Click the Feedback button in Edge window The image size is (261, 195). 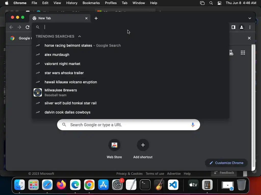(x=224, y=173)
